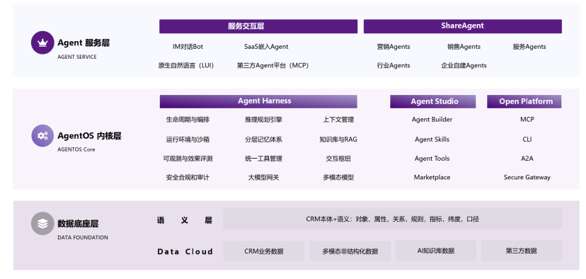Click the DATA FOUNDATION subtitle
Viewport: 586px width, 279px height.
pos(83,237)
